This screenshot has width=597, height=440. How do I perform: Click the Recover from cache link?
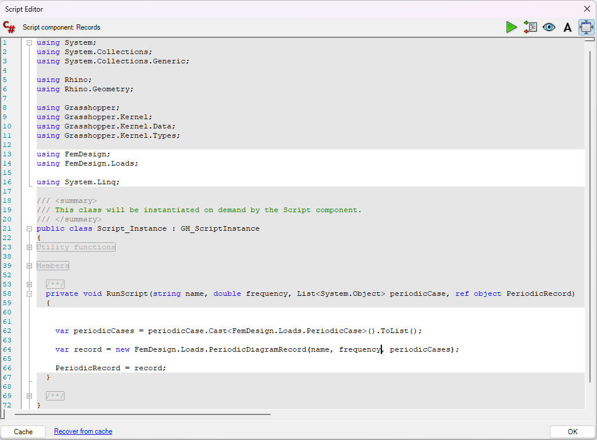(83, 431)
